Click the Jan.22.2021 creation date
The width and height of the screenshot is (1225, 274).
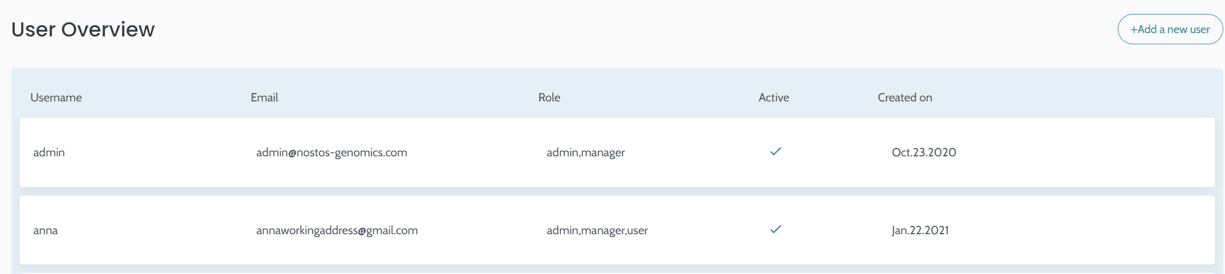tap(920, 230)
